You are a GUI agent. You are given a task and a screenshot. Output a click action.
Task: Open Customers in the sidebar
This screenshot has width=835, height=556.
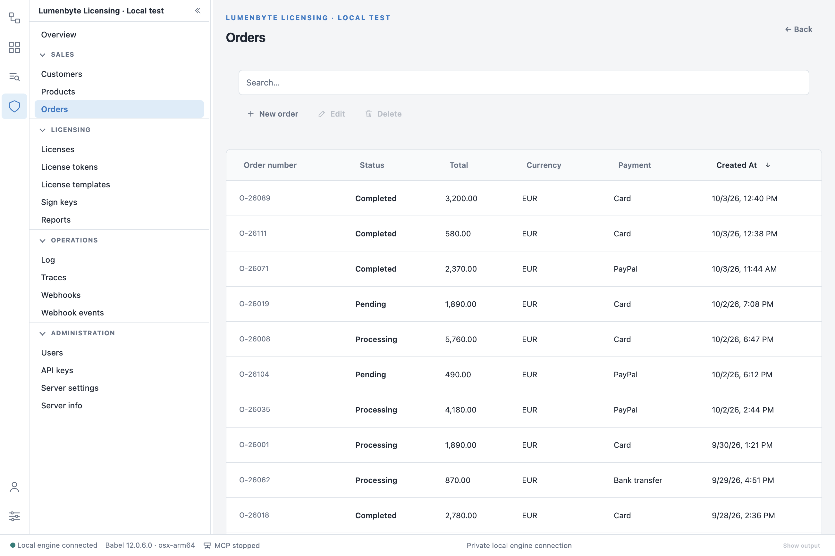pos(119,74)
